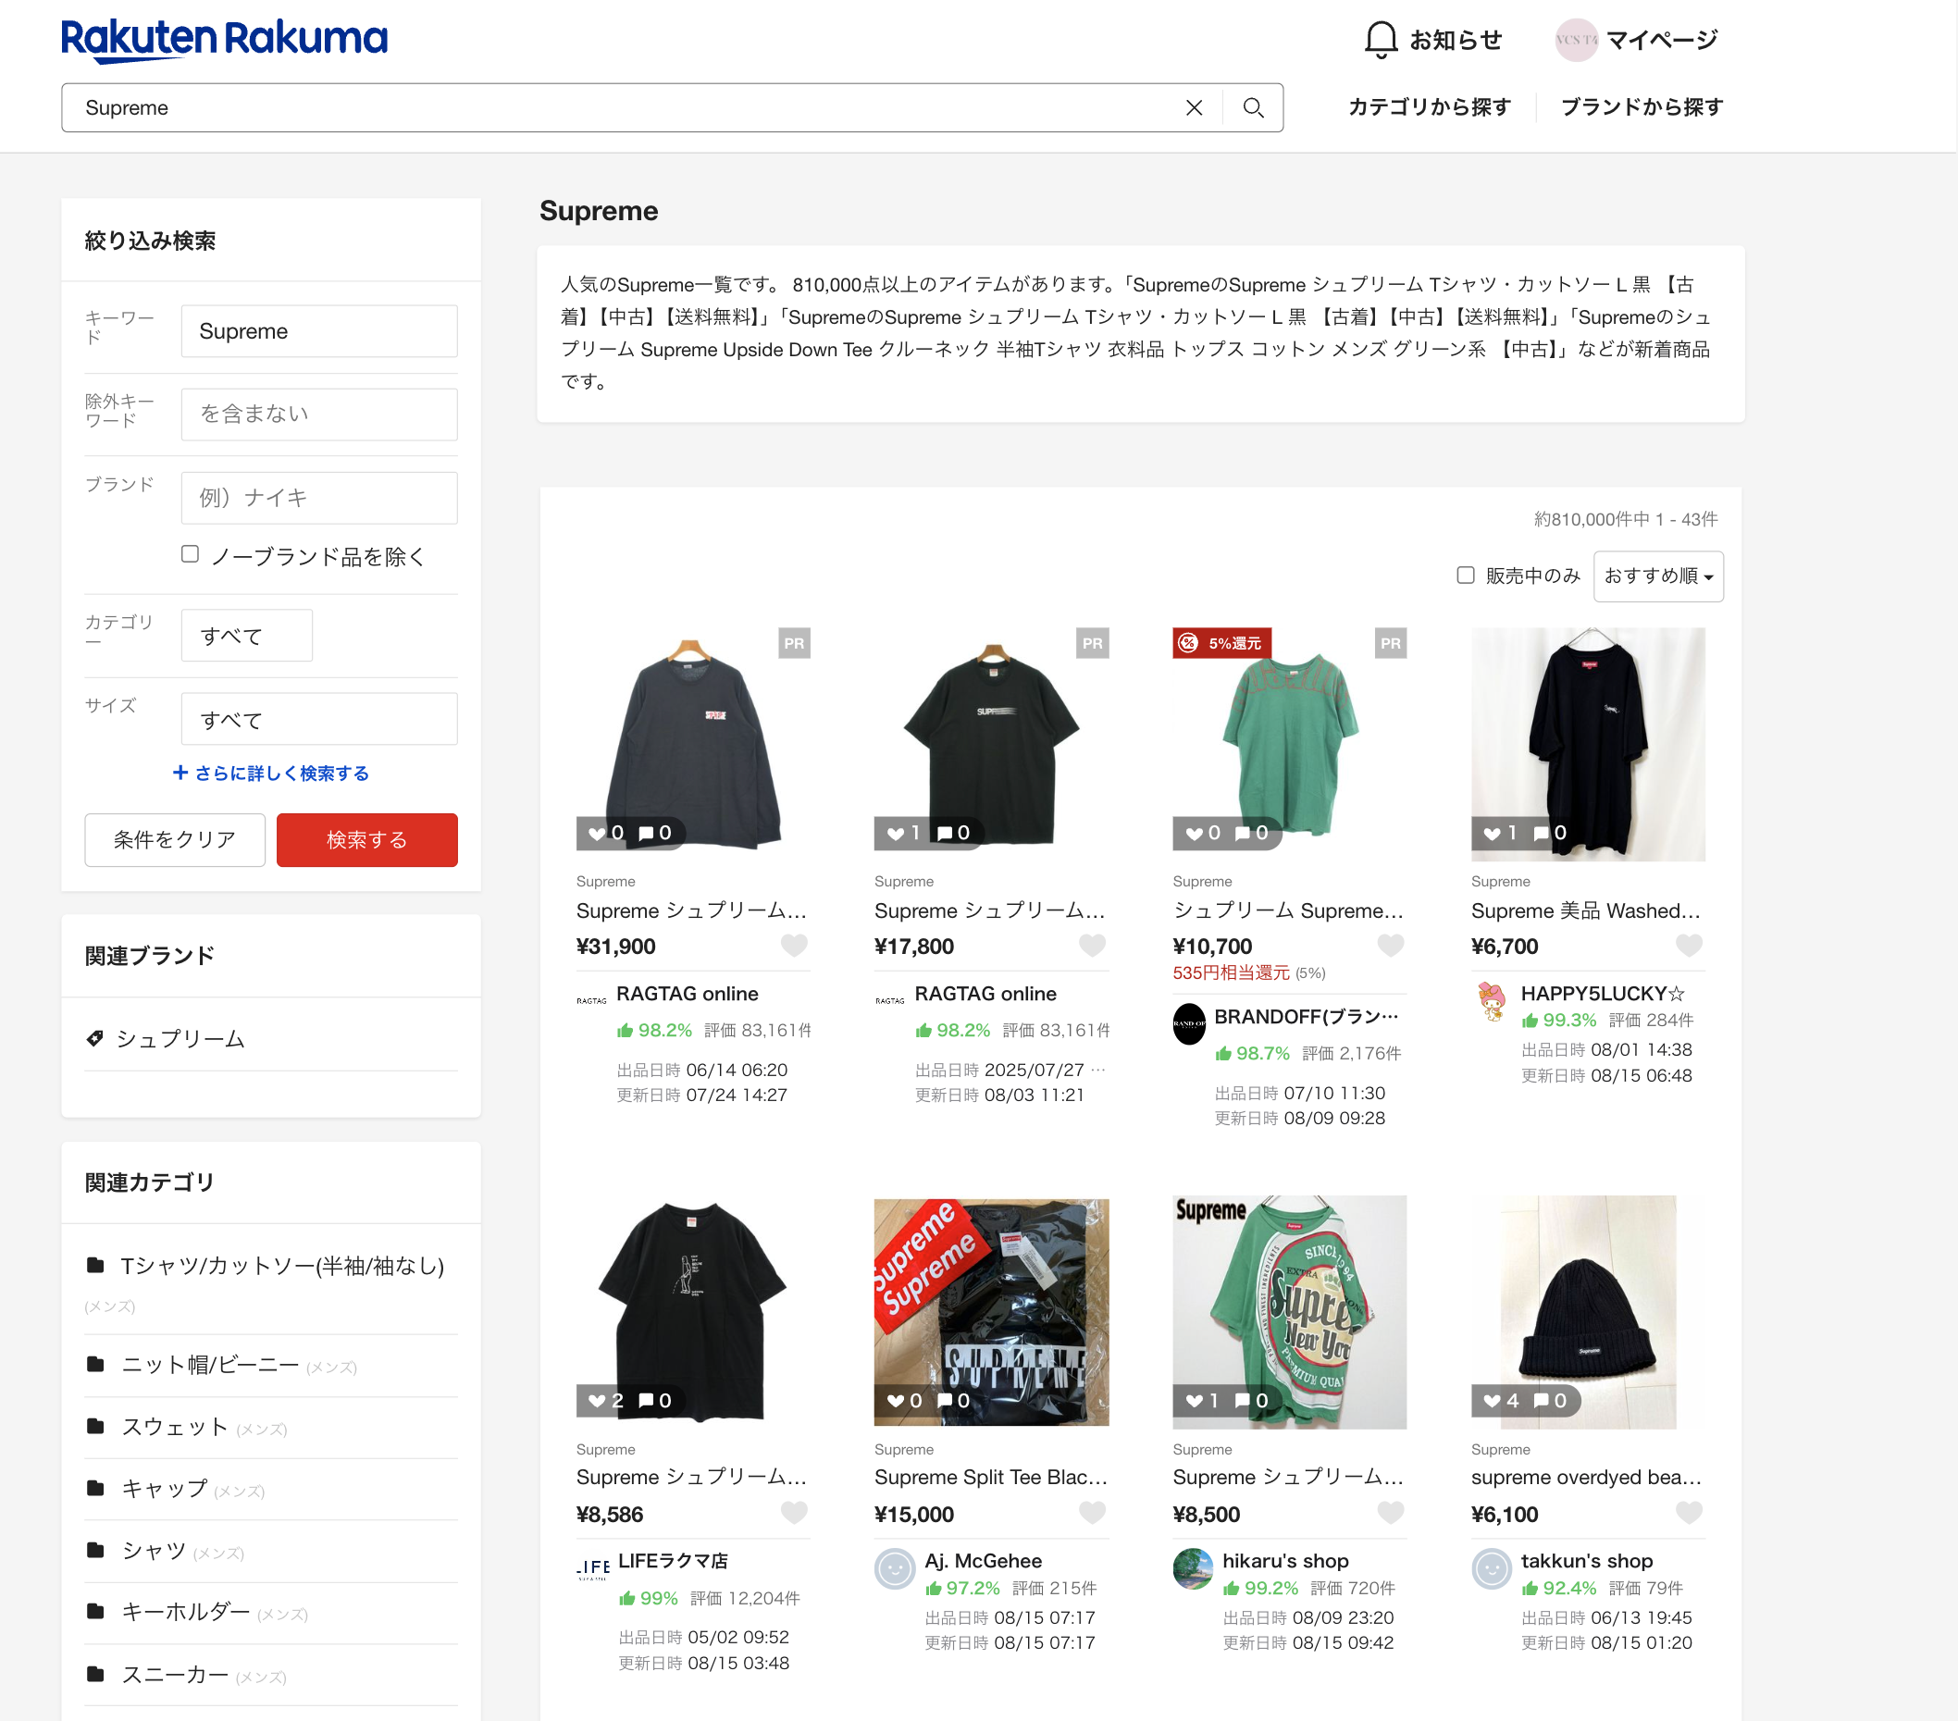Screen dimensions: 1958x1721
Task: Click the 535円相当還元 text
Action: pyautogui.click(x=1231, y=973)
